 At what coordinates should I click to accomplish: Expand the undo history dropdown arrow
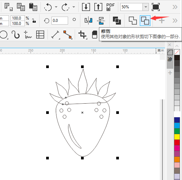click(56, 7)
